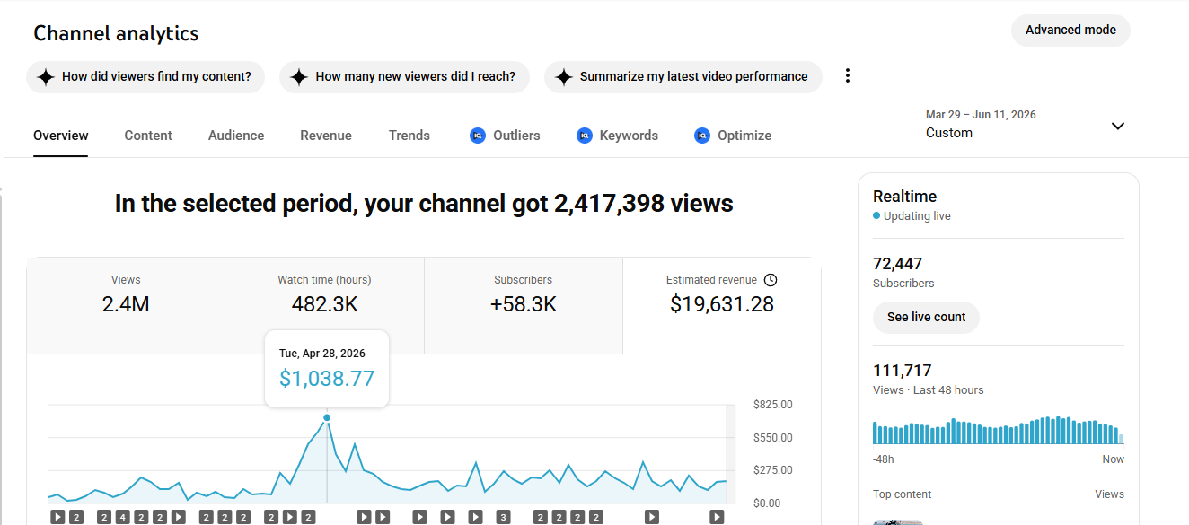The image size is (1189, 525).
Task: Click the 'Mar 29 – Jun 11, 2026' date text
Action: pos(981,115)
